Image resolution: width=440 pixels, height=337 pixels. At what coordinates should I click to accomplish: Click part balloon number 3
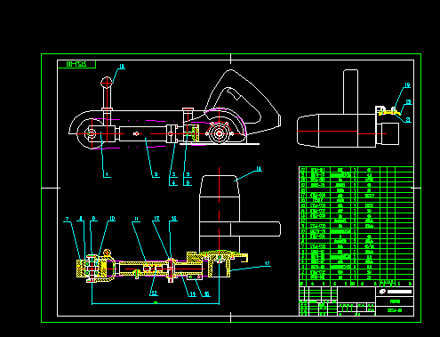pyautogui.click(x=174, y=174)
